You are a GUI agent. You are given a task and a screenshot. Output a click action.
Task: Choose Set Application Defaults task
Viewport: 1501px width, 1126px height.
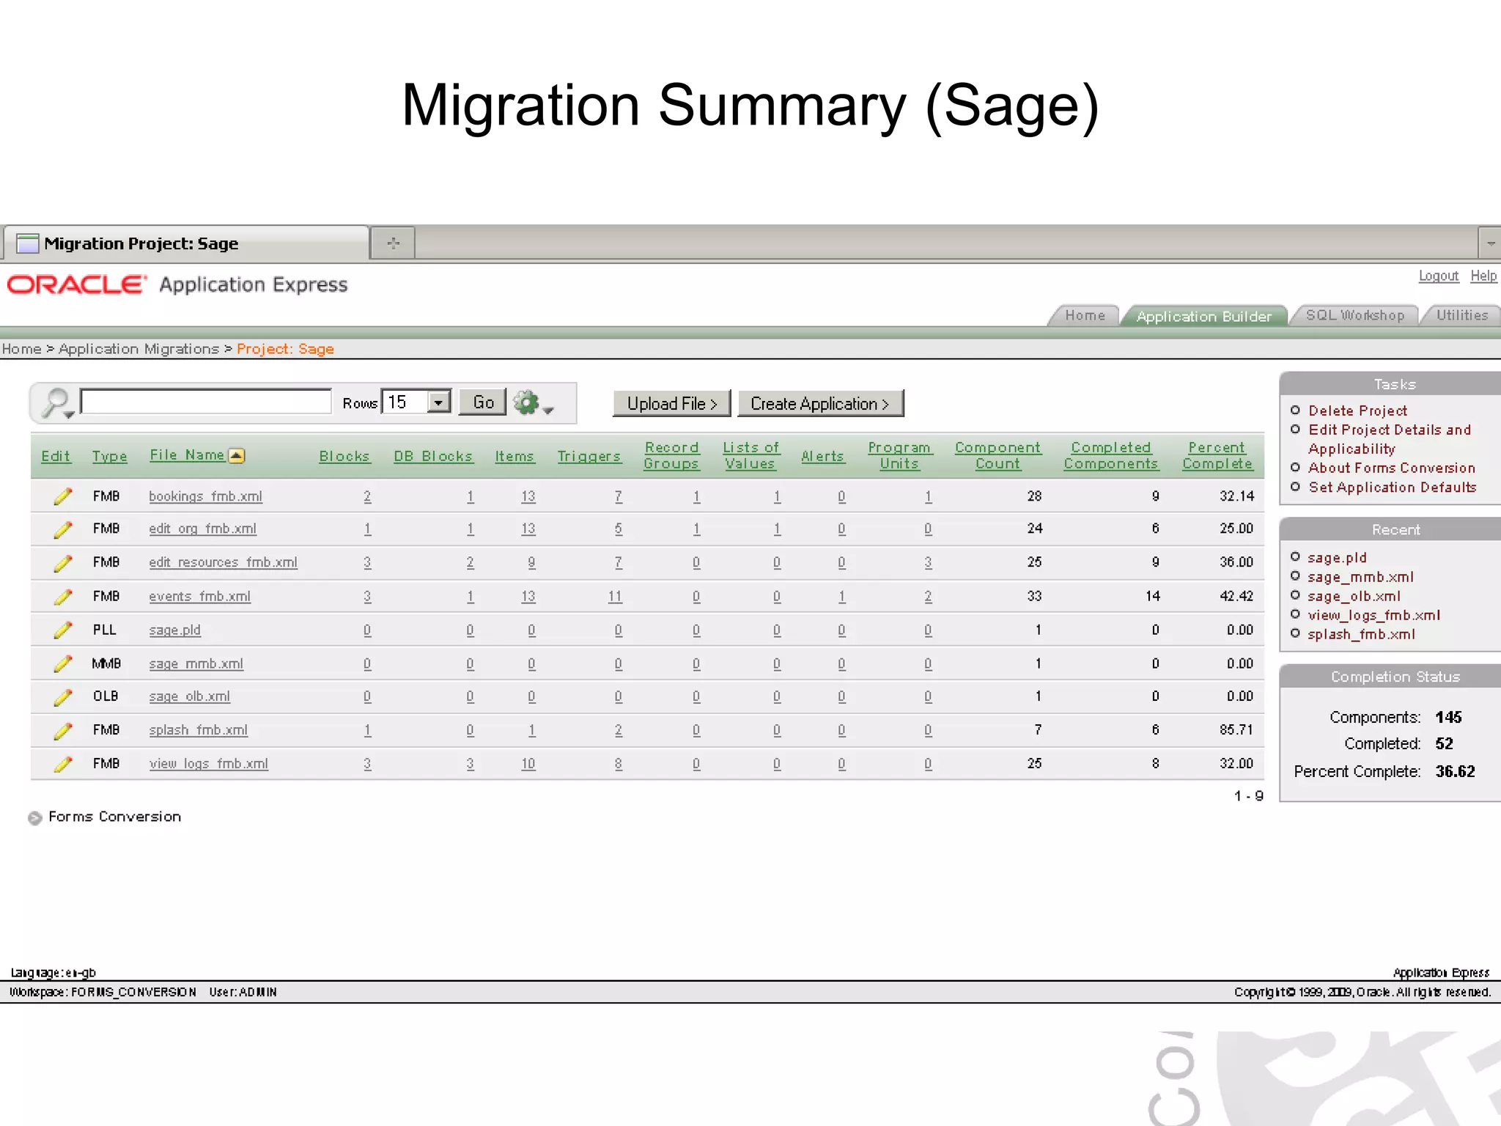coord(1393,487)
